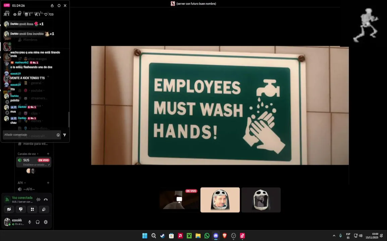Switch to Discord in taskbar
The width and height of the screenshot is (387, 241).
click(x=216, y=236)
